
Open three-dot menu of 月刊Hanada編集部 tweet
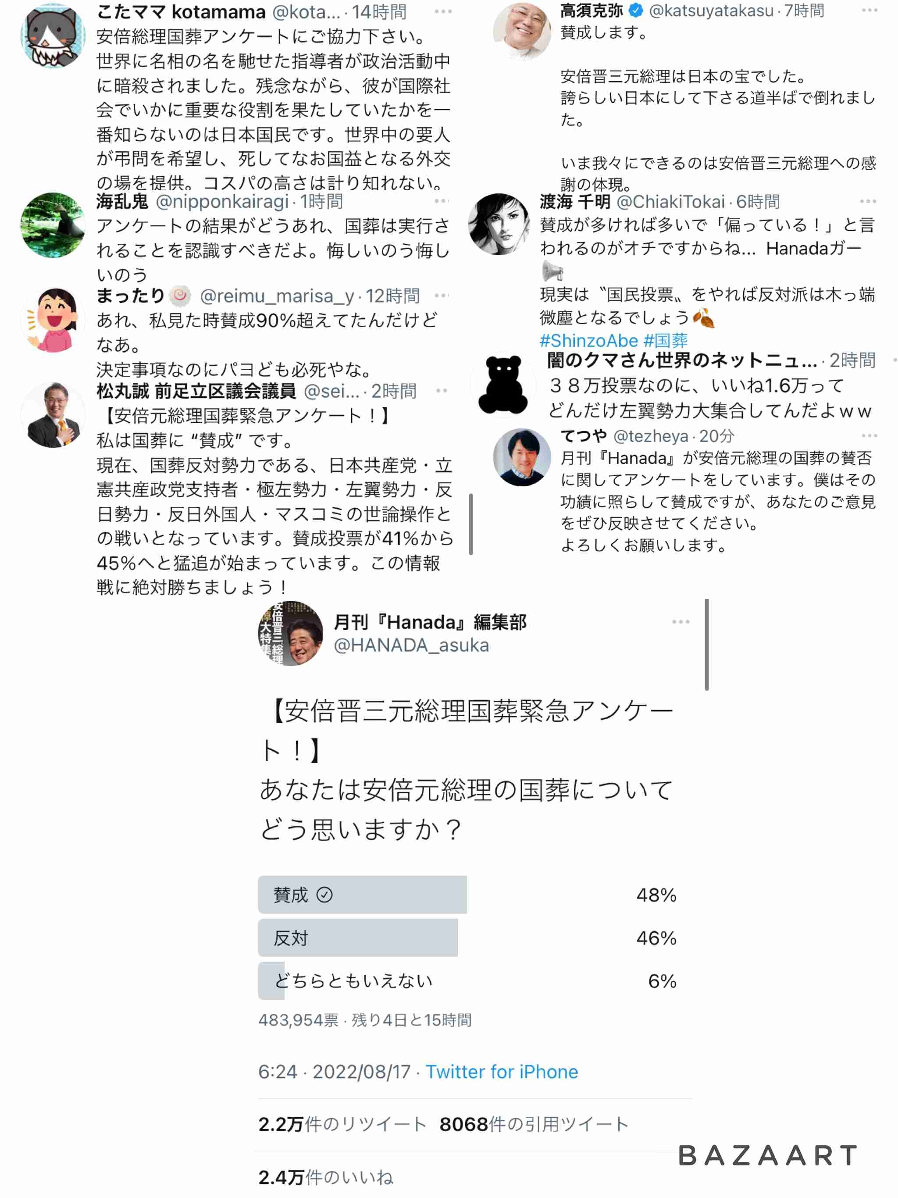point(680,621)
